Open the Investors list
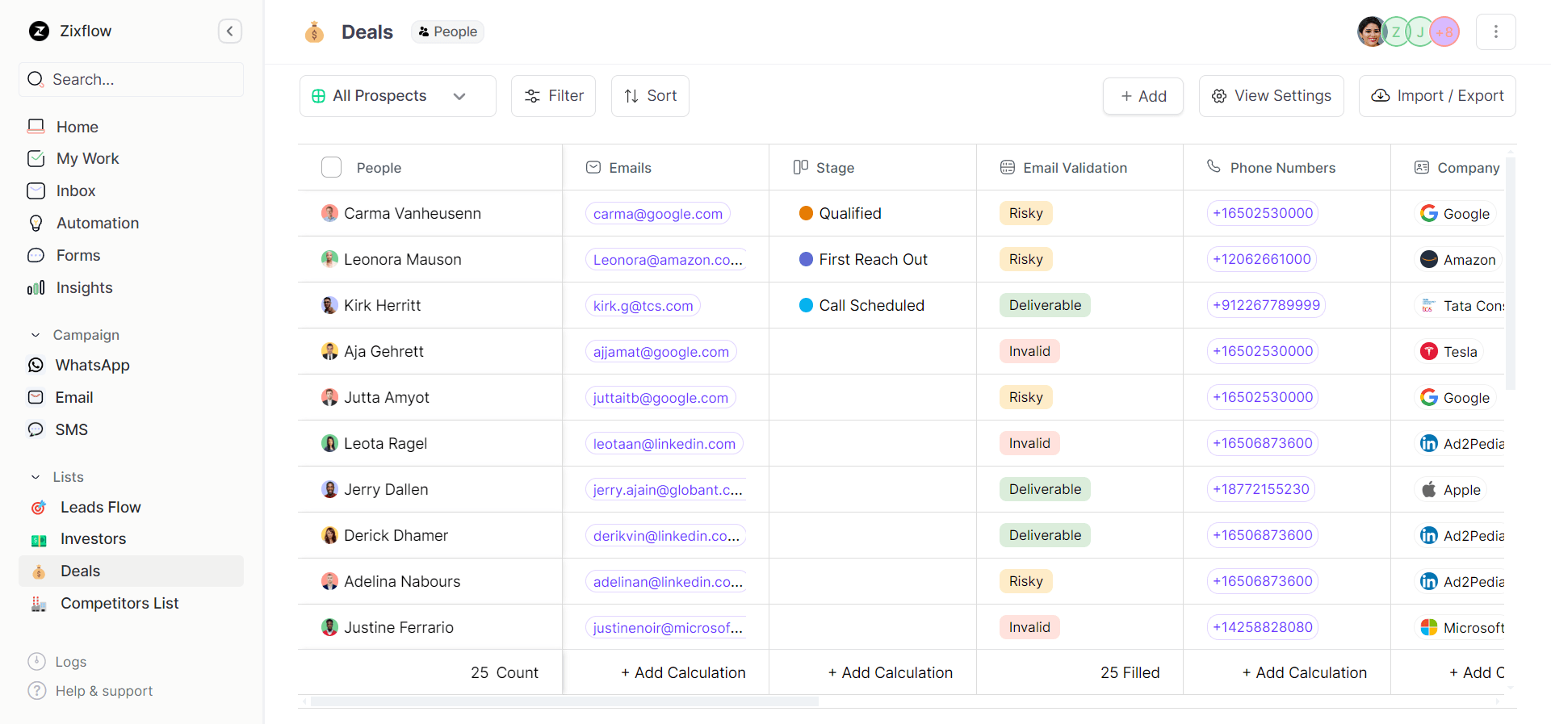This screenshot has height=724, width=1551. 93,539
